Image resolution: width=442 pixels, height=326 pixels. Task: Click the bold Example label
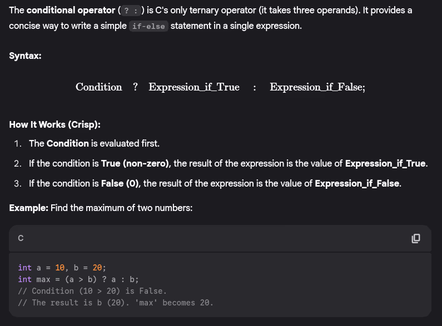[x=29, y=208]
